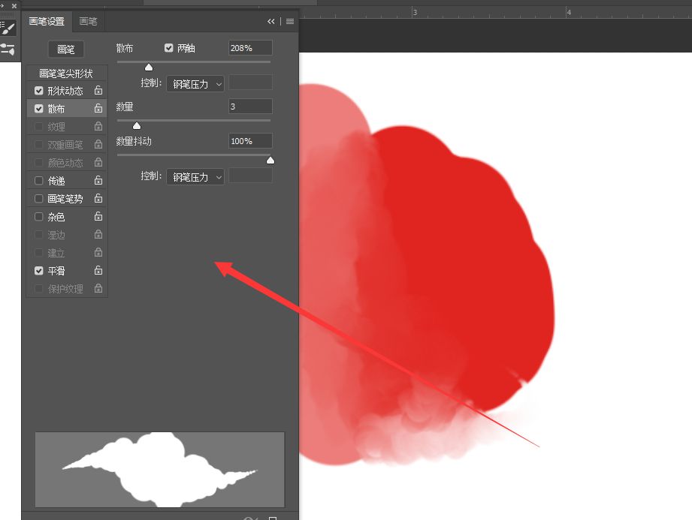Image resolution: width=692 pixels, height=520 pixels.
Task: Select the 画笔笔尖形状 option
Action: [66, 74]
